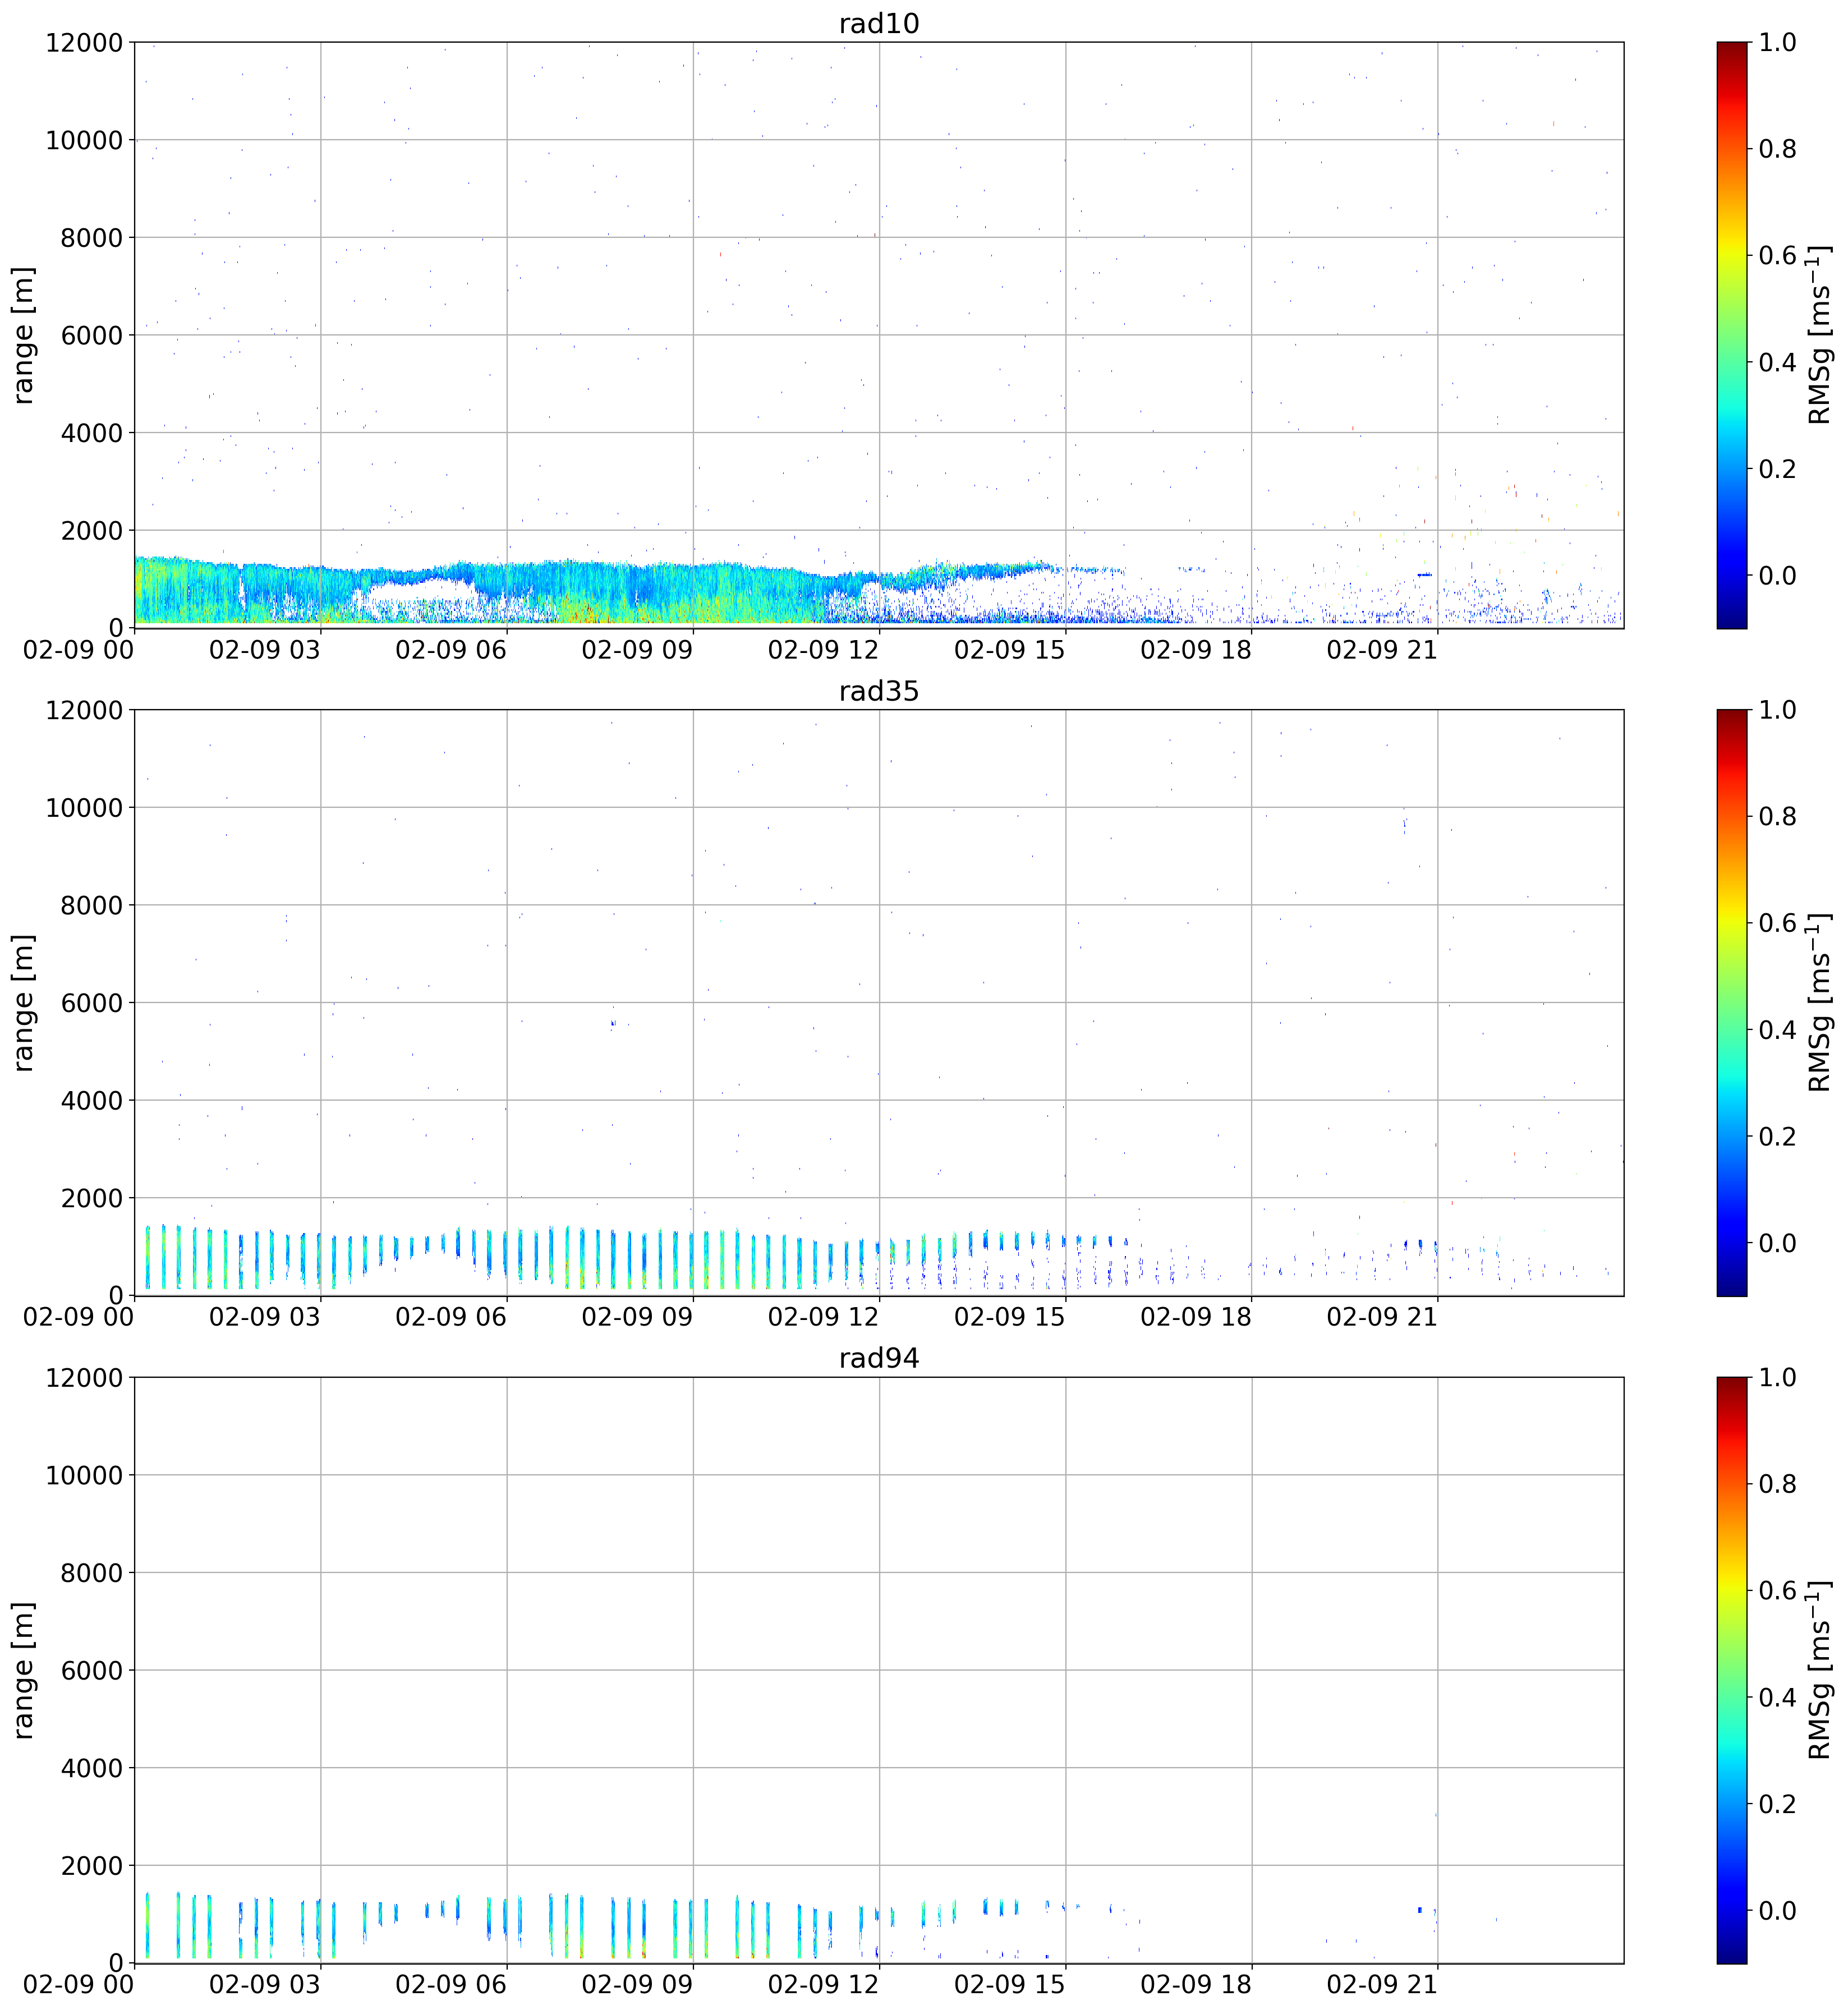Image resolution: width=1848 pixels, height=2010 pixels.
Task: Click '02-09 00' x-tick under rad94 panel
Action: 79,1985
